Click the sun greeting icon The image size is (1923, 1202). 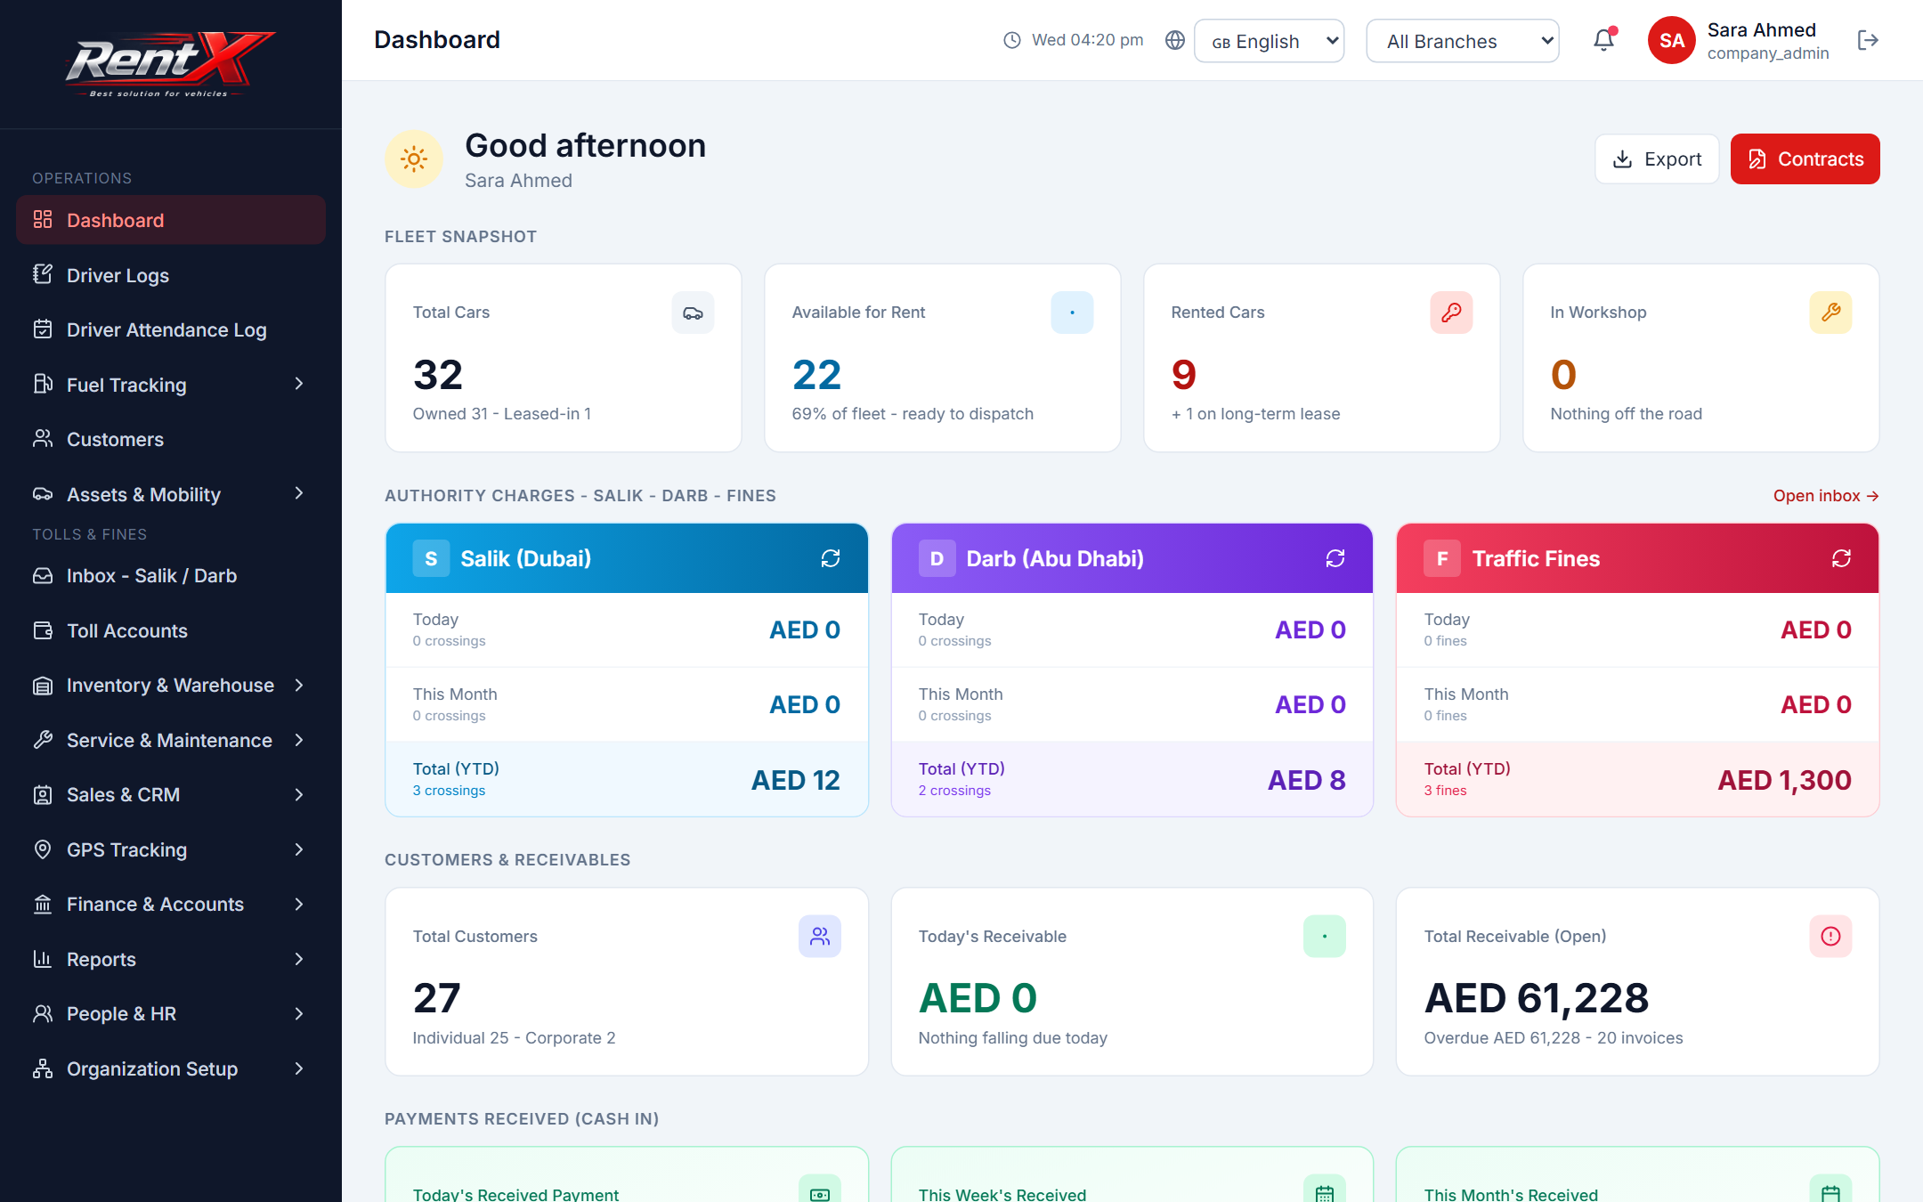pos(414,159)
